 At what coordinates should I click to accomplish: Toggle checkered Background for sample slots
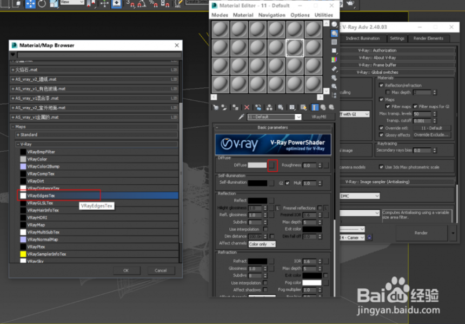click(x=334, y=42)
